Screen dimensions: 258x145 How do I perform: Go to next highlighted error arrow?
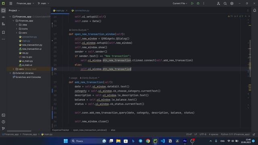tap(249, 16)
